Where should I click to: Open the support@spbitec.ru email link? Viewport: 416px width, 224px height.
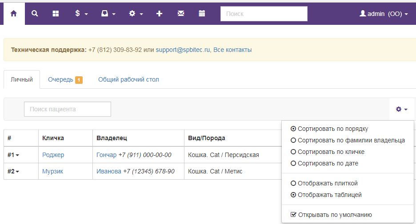click(183, 50)
